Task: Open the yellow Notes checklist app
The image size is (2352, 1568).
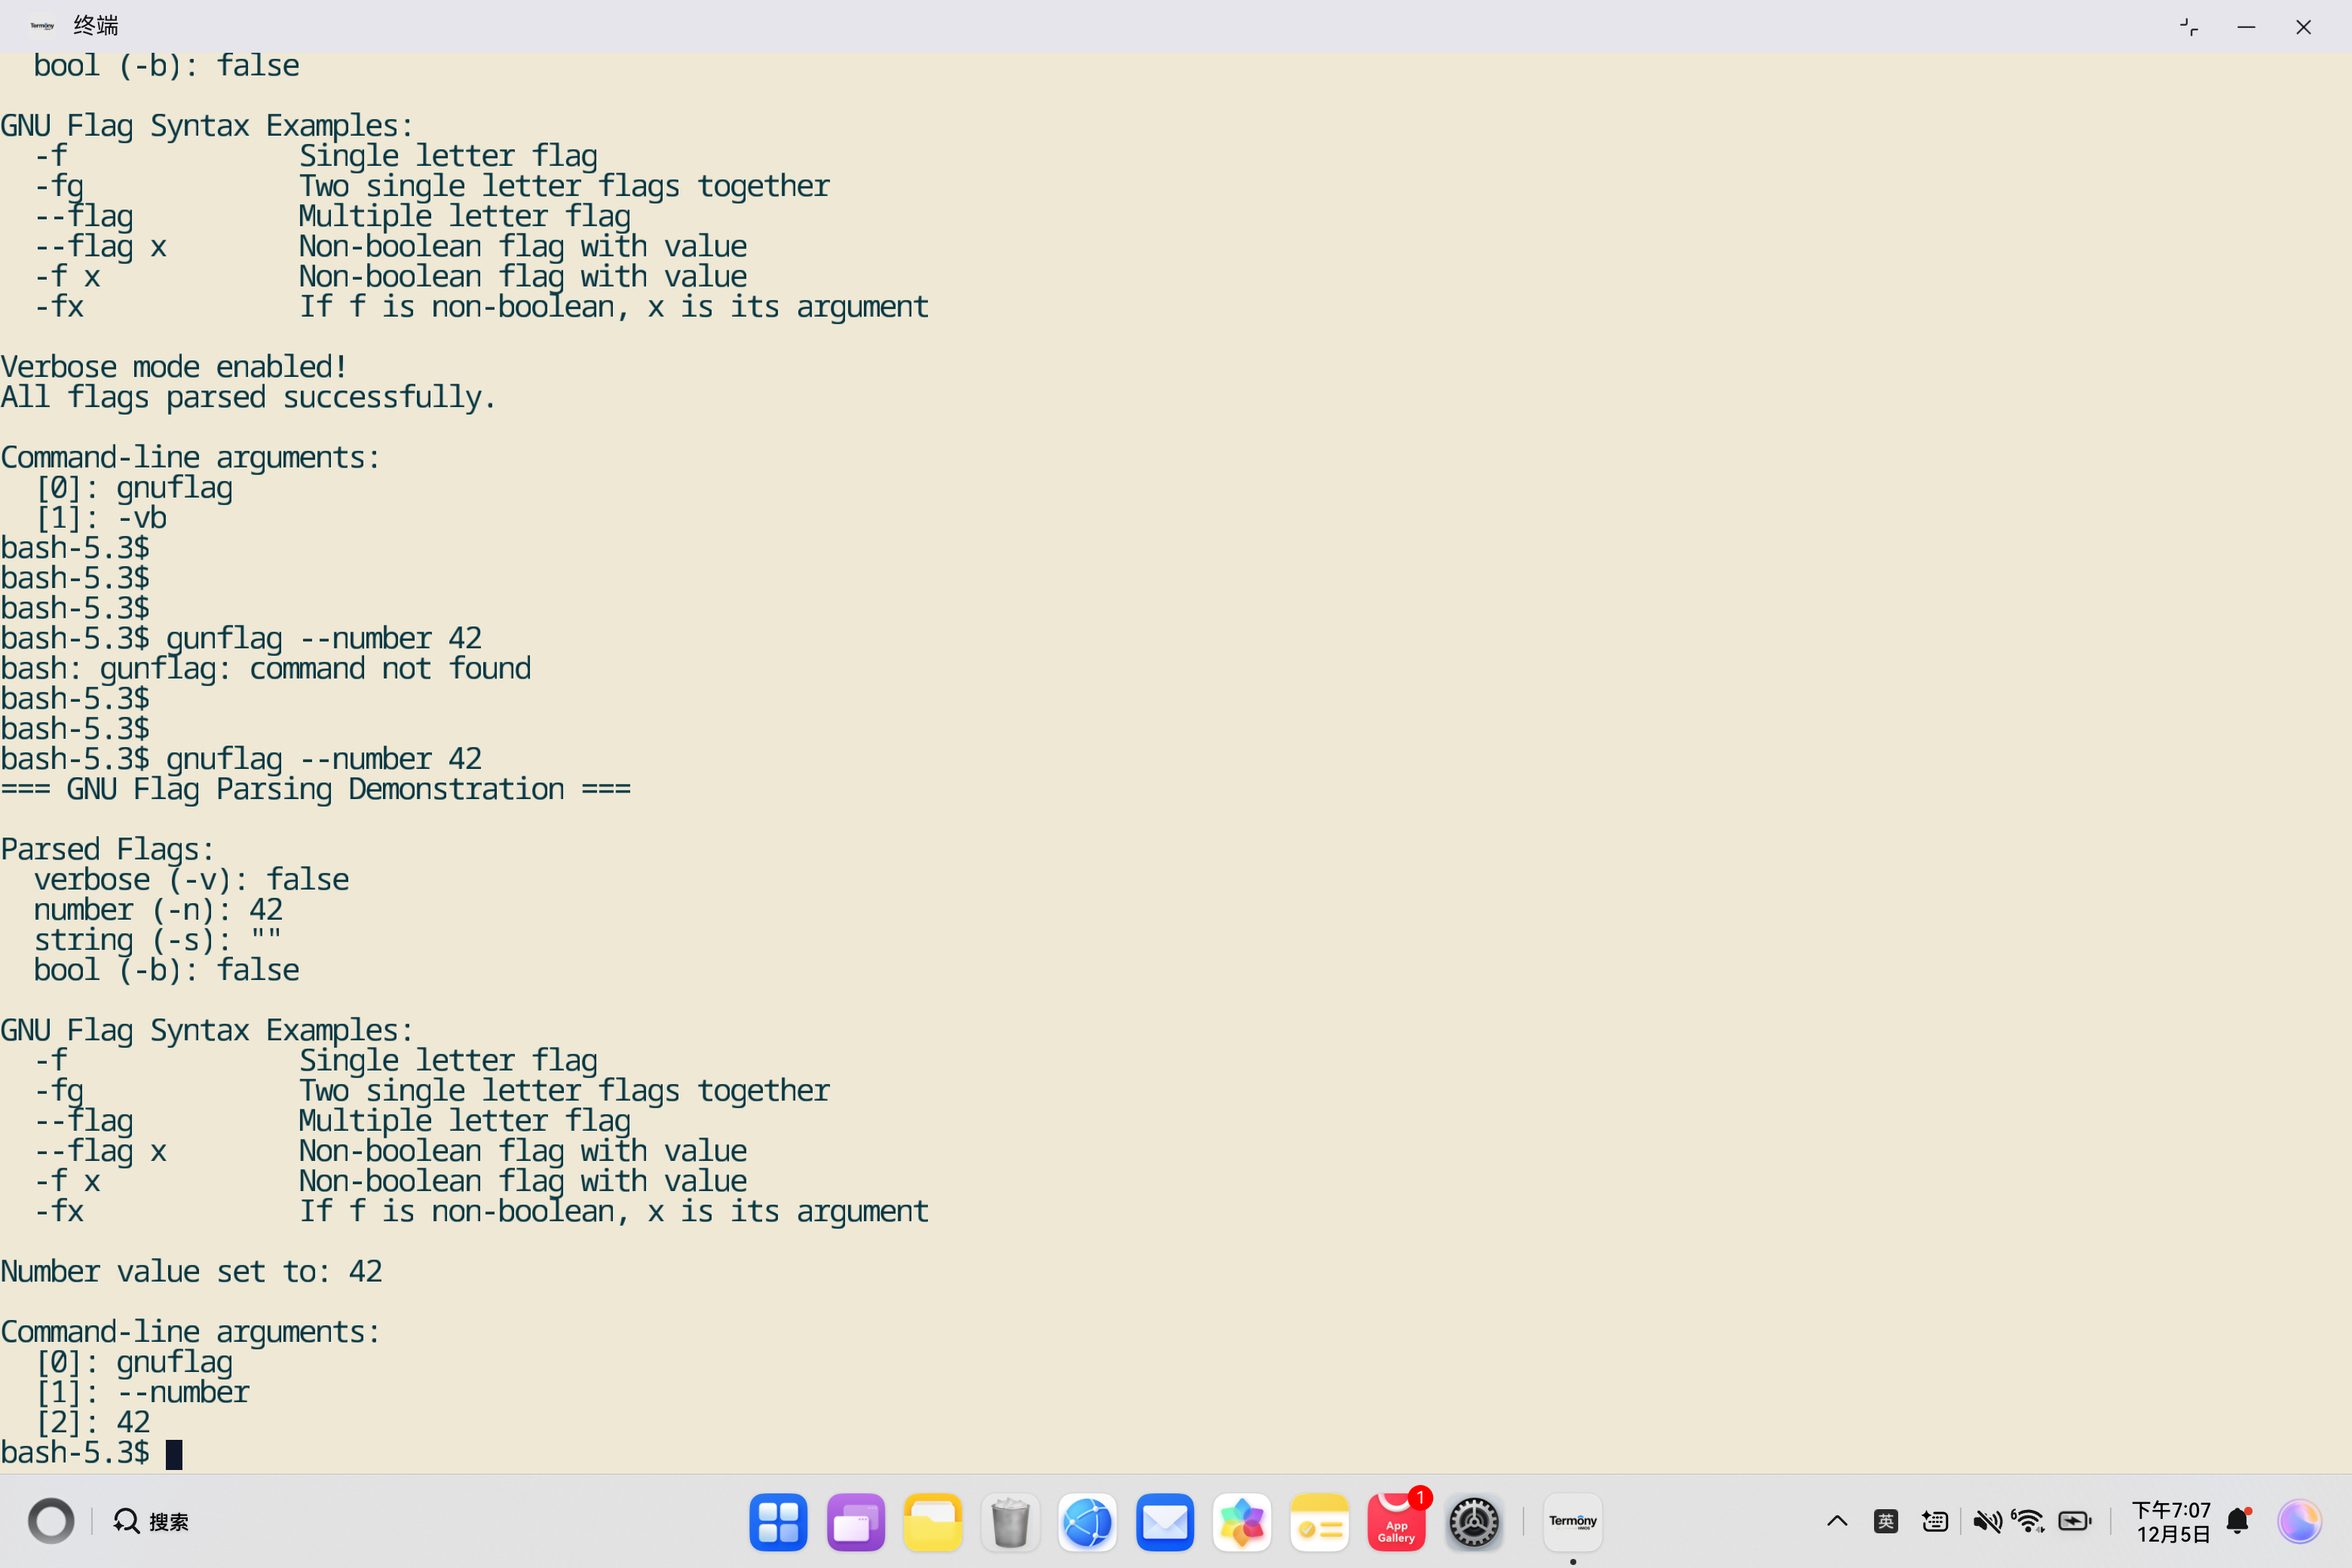Action: [1319, 1522]
